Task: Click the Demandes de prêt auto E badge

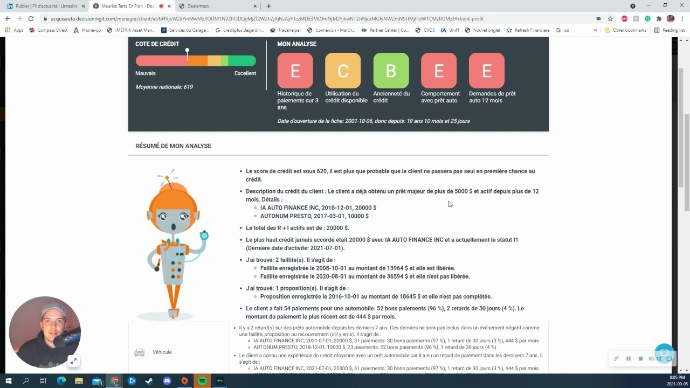Action: click(x=487, y=71)
